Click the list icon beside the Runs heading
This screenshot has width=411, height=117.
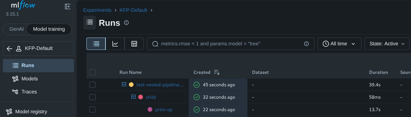click(90, 22)
